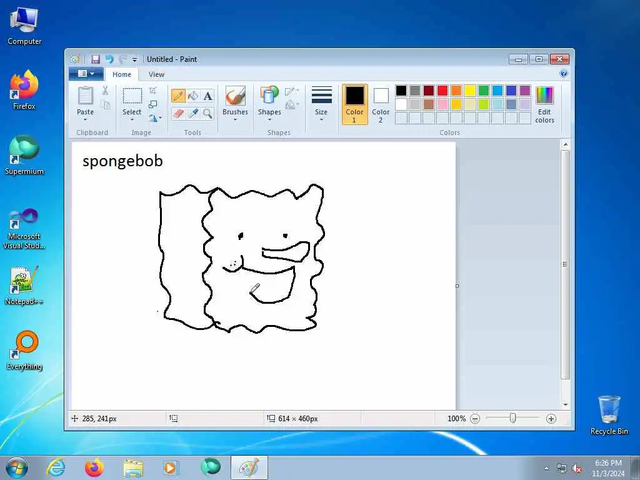Viewport: 640px width, 480px height.
Task: Open the Recycle Bin icon
Action: pos(609,415)
